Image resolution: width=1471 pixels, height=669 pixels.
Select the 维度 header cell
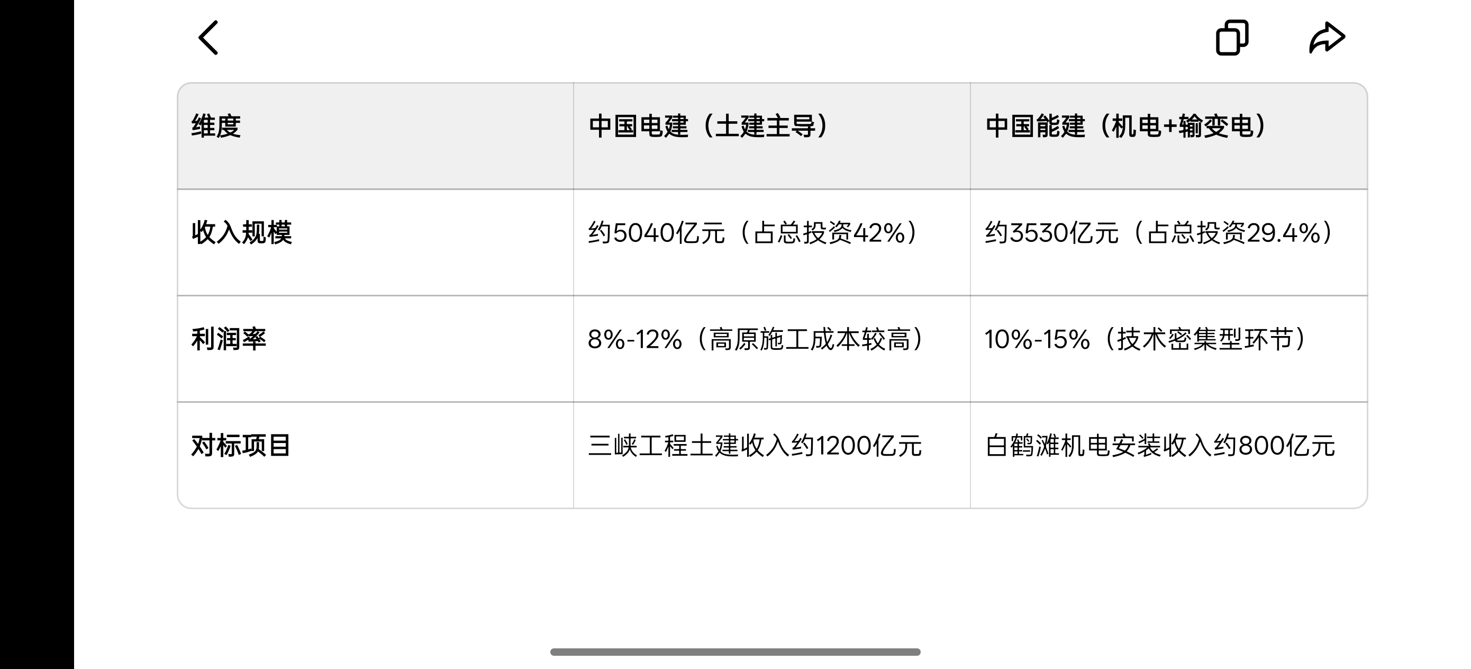tap(375, 136)
